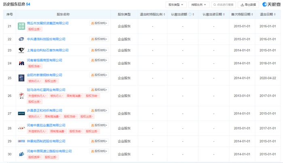Screen dimensions: 283x163
Task: Click the 退出日期 column header
Action: (266, 14)
